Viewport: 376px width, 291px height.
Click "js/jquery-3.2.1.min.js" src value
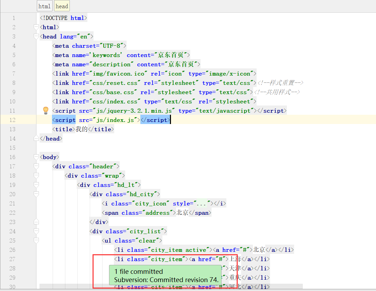click(x=134, y=111)
